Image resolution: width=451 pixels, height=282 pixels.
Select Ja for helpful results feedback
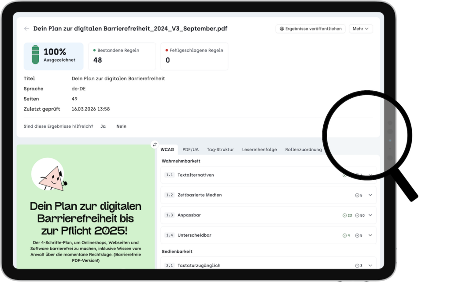(103, 126)
